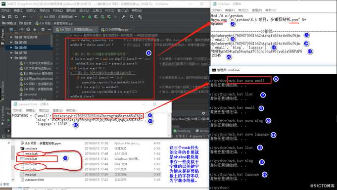Click Save All disk icon in PyCharm
This screenshot has height=190, width=337.
click(x=10, y=17)
